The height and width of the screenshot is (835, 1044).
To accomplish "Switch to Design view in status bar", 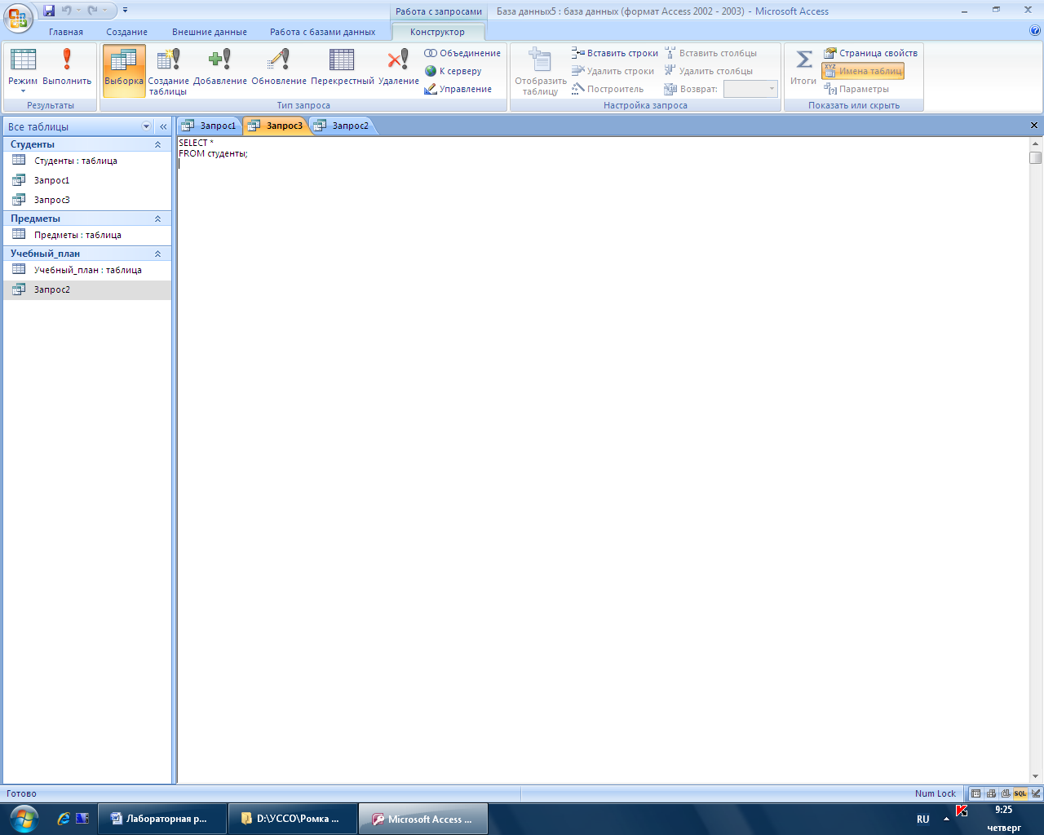I will (x=1036, y=793).
